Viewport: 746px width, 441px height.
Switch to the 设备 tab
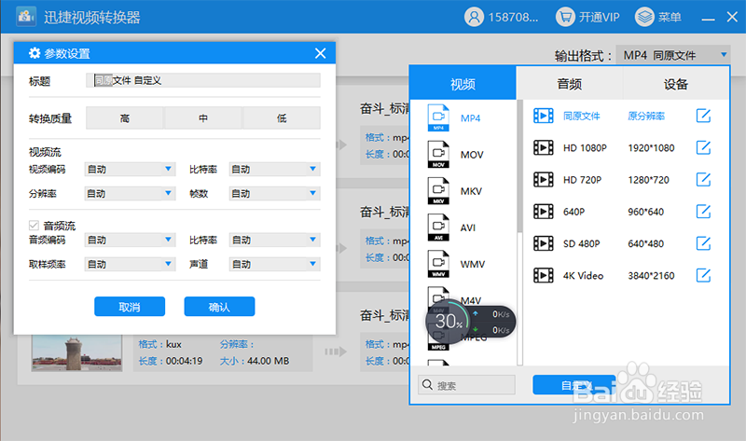click(676, 84)
